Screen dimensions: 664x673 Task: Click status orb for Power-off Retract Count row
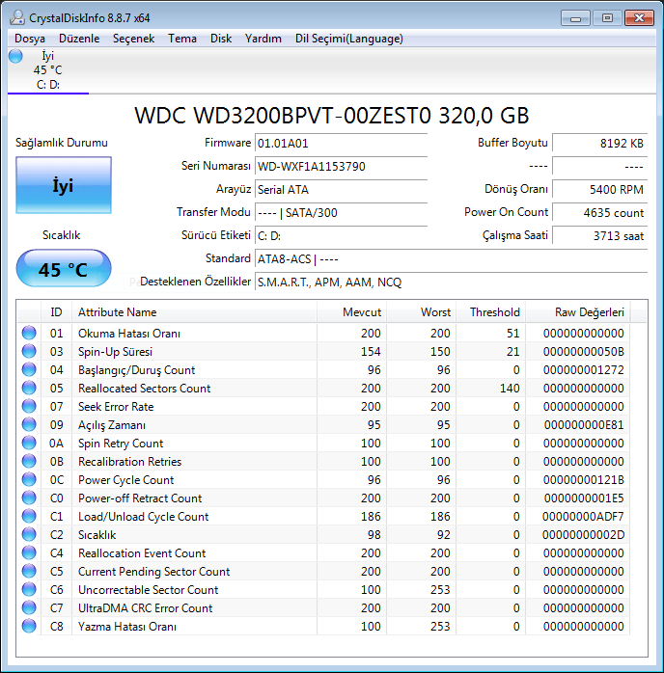pos(29,498)
